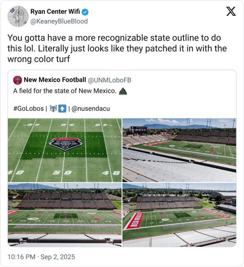This screenshot has height=267, width=244.
Task: Click the Ryan Center Wifi display name
Action: [x=55, y=11]
